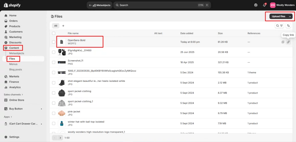Open the Home sidebar item
This screenshot has width=296, height=142.
click(x=13, y=16)
